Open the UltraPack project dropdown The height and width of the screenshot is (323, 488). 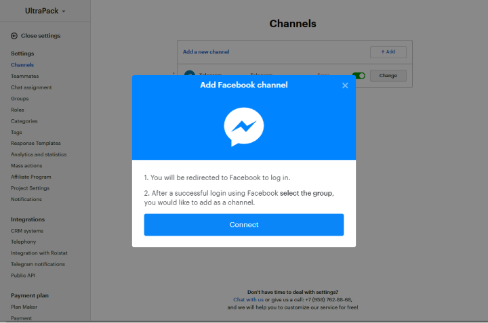[x=45, y=11]
